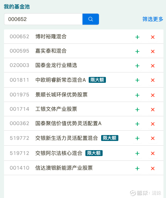Click fund code 020003

tap(19, 65)
